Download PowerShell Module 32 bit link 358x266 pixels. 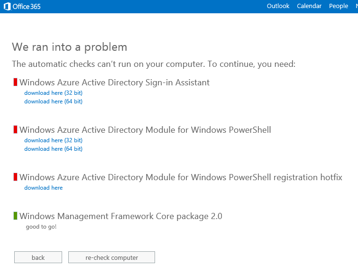[53, 140]
